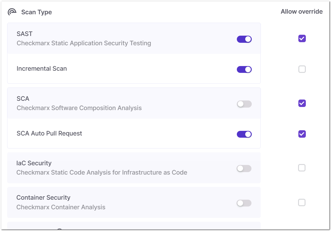Turn off the Incremental Scan toggle
Image resolution: width=331 pixels, height=231 pixels.
[x=244, y=69]
